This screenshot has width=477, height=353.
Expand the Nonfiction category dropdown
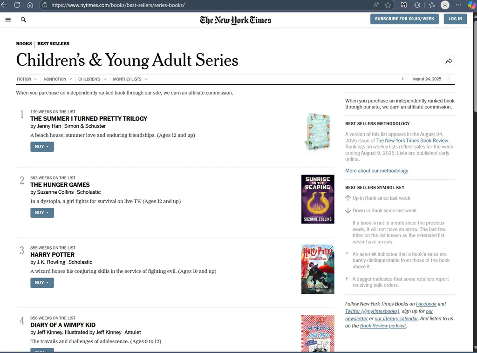[58, 79]
